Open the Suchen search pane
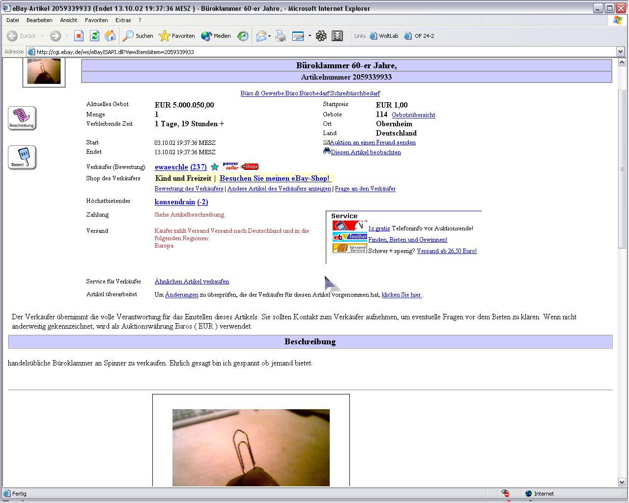Screen dimensions: 629x503 138,36
